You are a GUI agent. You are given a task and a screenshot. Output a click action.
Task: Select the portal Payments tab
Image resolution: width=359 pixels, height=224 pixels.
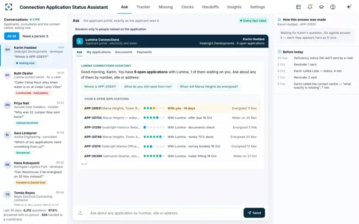[x=144, y=52]
